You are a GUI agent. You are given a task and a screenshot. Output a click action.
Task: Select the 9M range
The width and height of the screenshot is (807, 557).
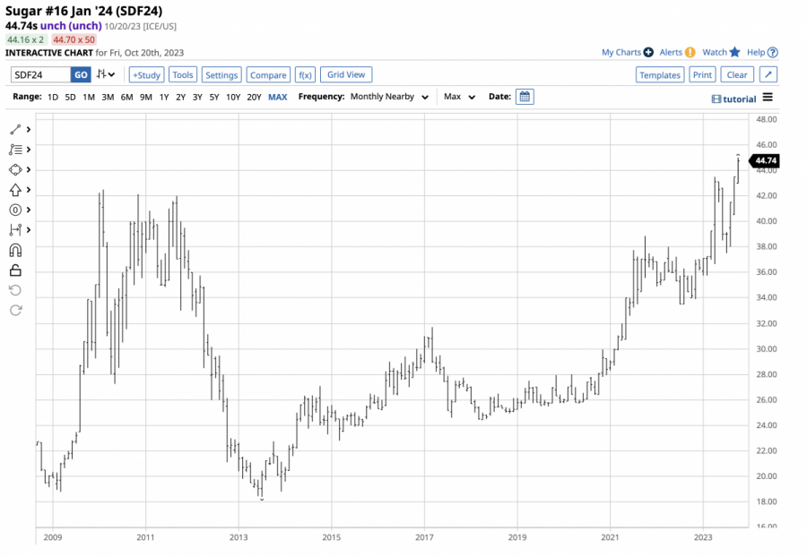(145, 97)
